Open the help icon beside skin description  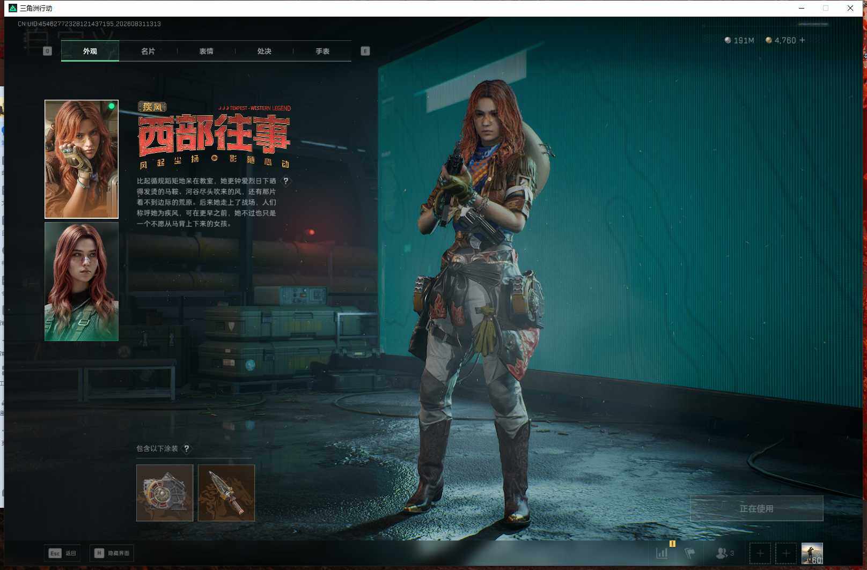pos(286,181)
